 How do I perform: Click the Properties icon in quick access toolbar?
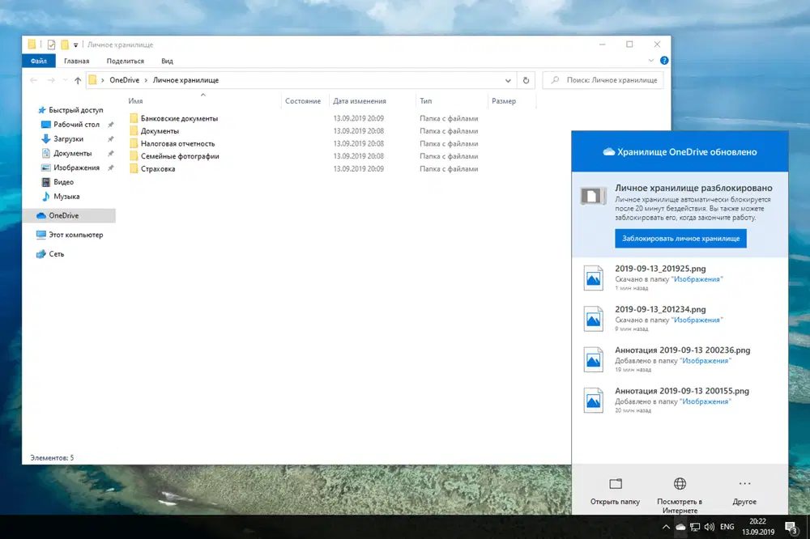(50, 45)
